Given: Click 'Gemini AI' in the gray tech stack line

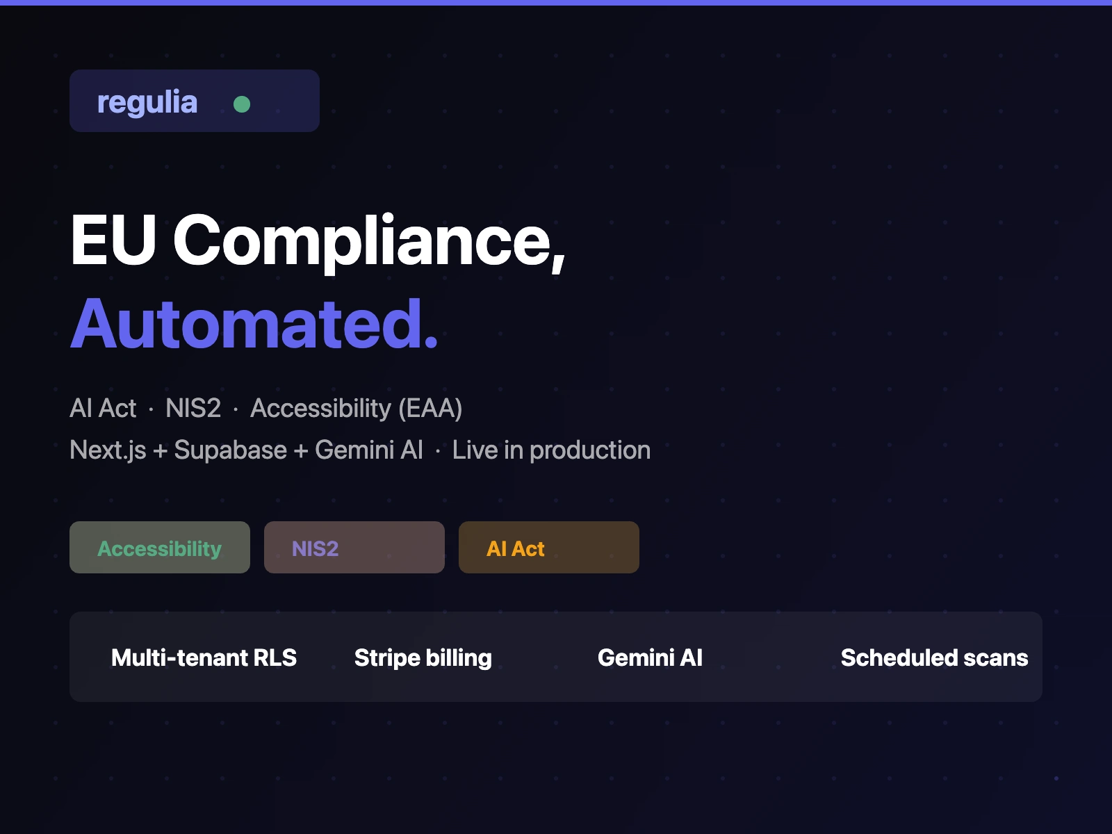Looking at the screenshot, I should coord(369,450).
